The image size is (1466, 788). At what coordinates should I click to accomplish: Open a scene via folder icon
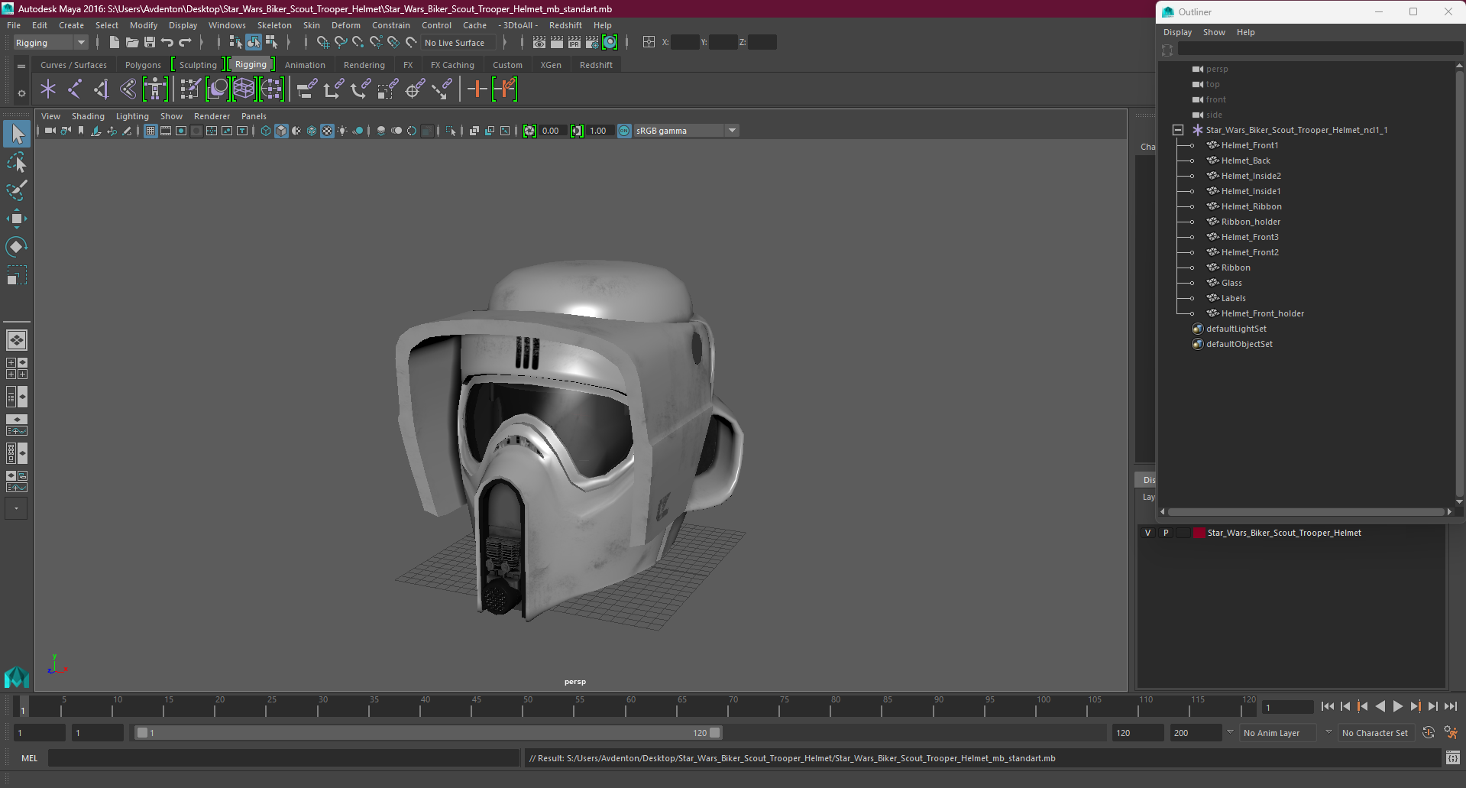click(132, 43)
